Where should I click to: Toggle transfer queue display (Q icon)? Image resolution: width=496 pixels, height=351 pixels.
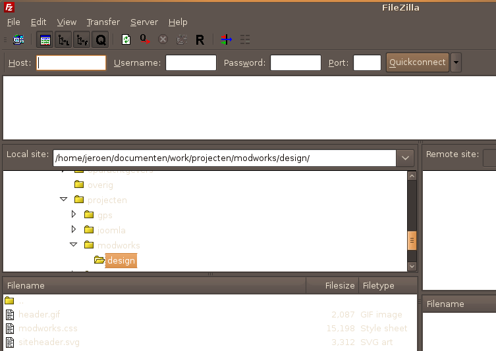tap(101, 40)
